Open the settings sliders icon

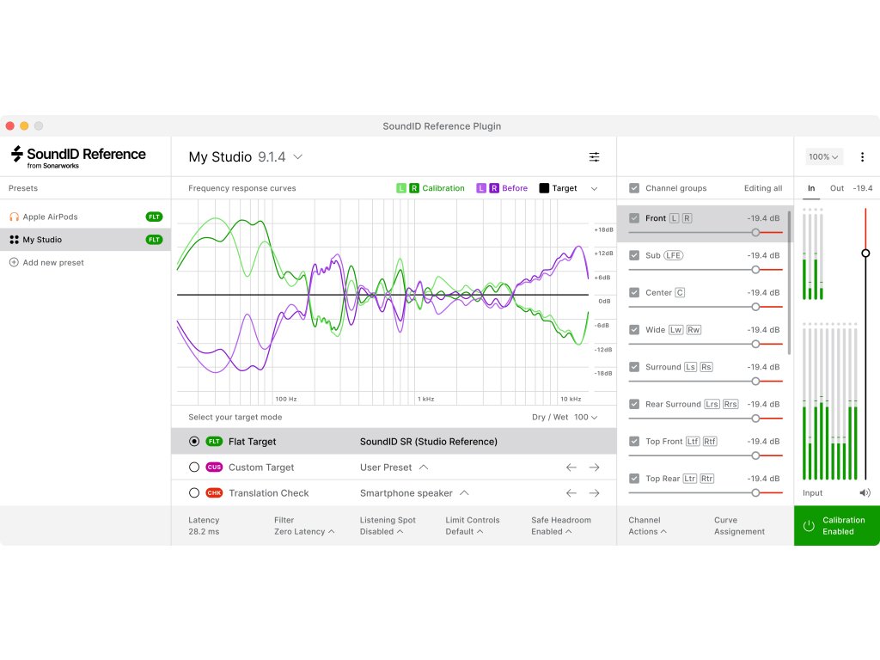pyautogui.click(x=594, y=157)
